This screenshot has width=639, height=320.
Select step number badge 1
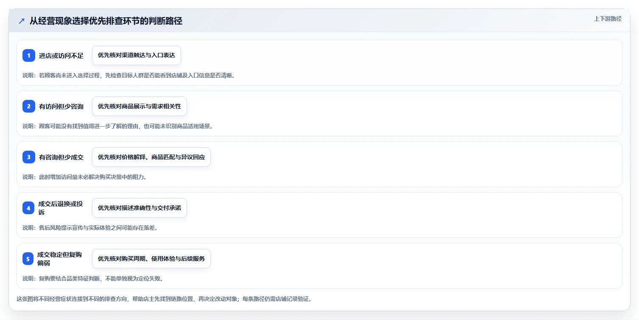(29, 55)
